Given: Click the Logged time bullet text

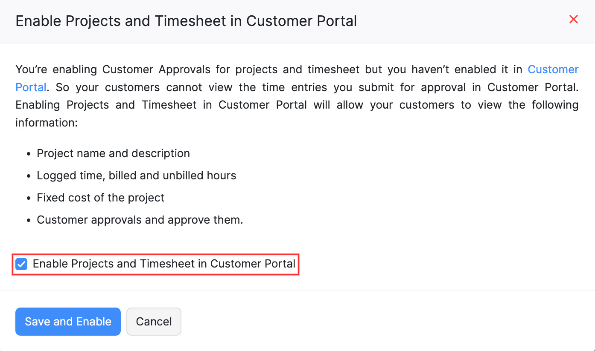Looking at the screenshot, I should click(x=137, y=175).
